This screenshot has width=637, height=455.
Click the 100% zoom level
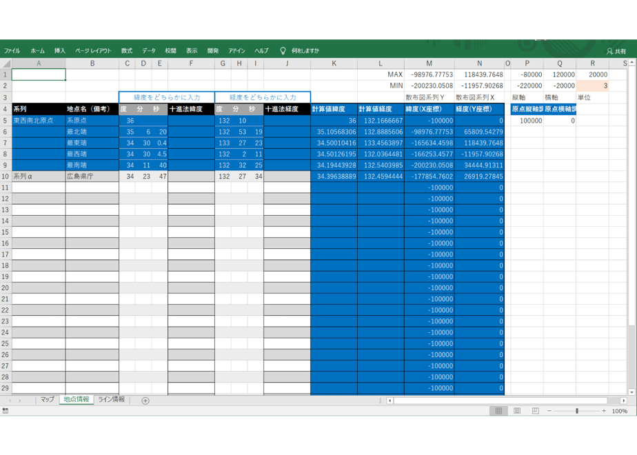click(620, 411)
